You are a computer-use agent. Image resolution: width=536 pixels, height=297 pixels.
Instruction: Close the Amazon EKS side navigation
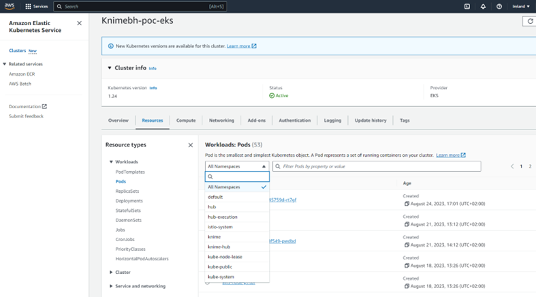[79, 23]
